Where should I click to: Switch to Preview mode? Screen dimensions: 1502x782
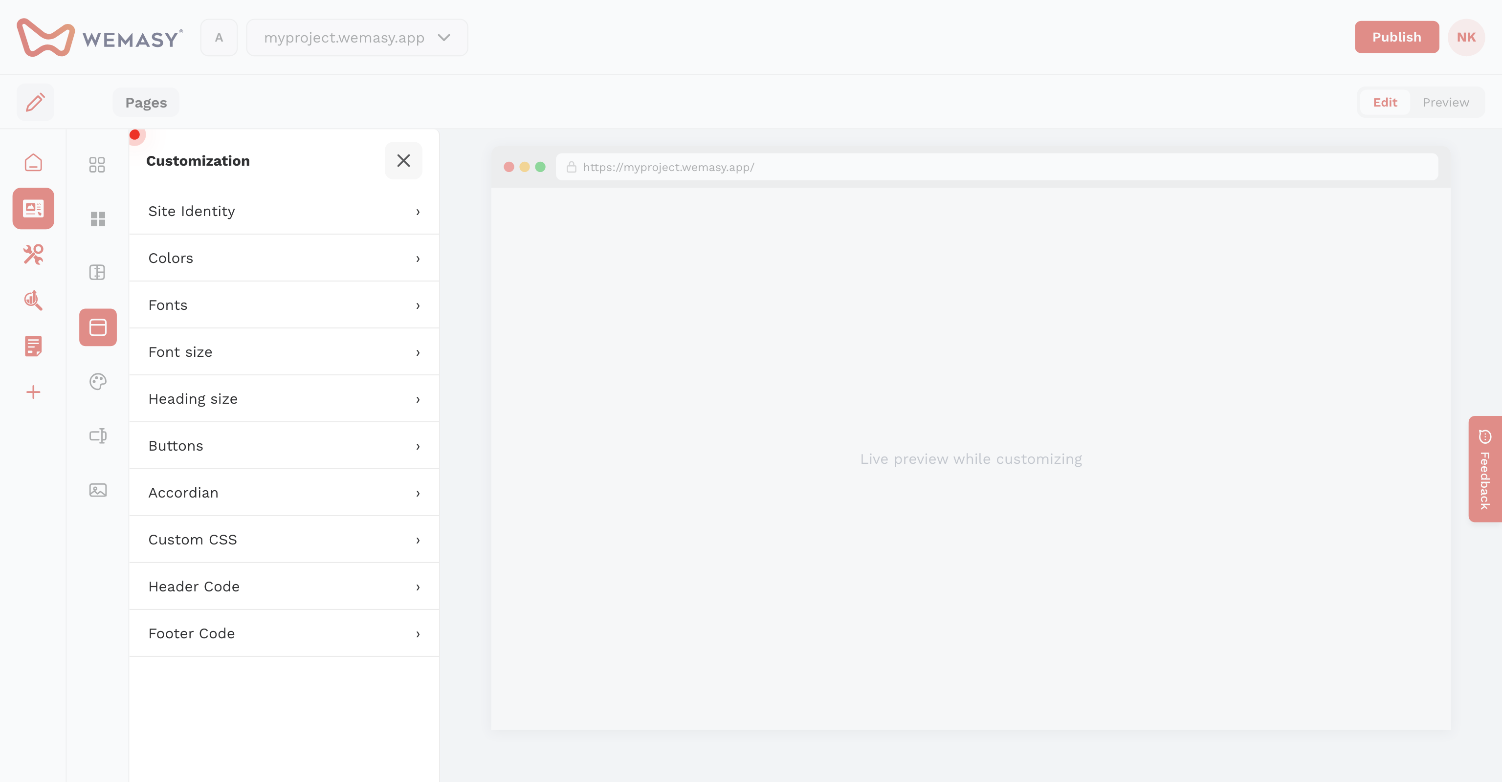(x=1445, y=102)
